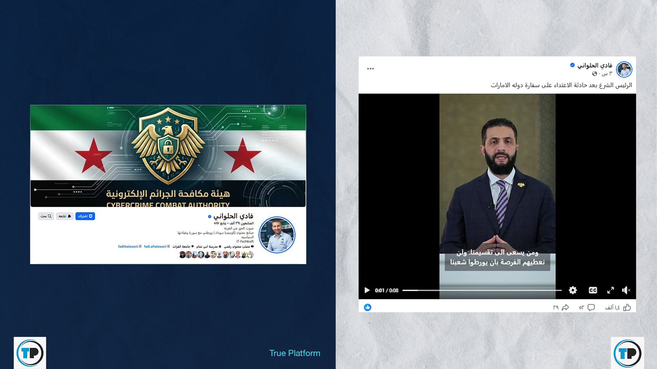Image resolution: width=657 pixels, height=369 pixels.
Task: Toggle closed captions CC button
Action: 593,290
